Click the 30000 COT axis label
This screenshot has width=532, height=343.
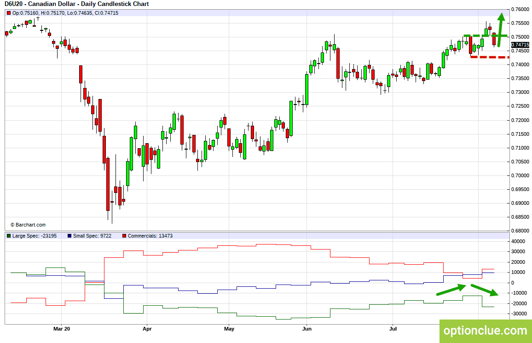click(x=518, y=252)
